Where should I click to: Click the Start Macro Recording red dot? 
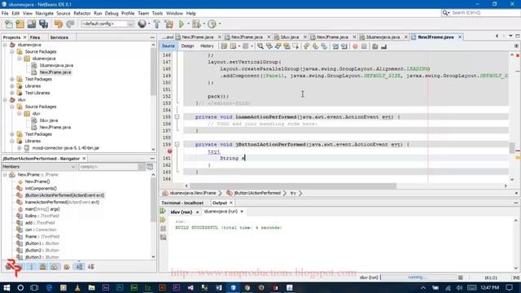coord(355,46)
